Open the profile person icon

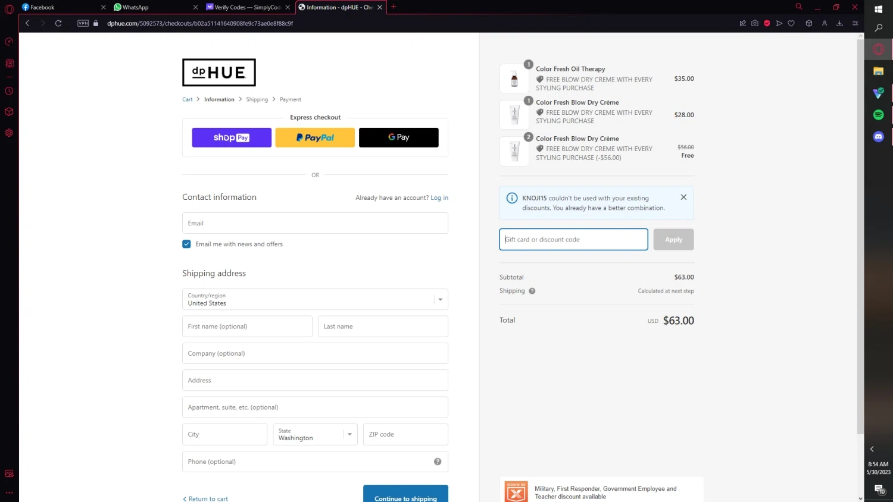coord(825,23)
